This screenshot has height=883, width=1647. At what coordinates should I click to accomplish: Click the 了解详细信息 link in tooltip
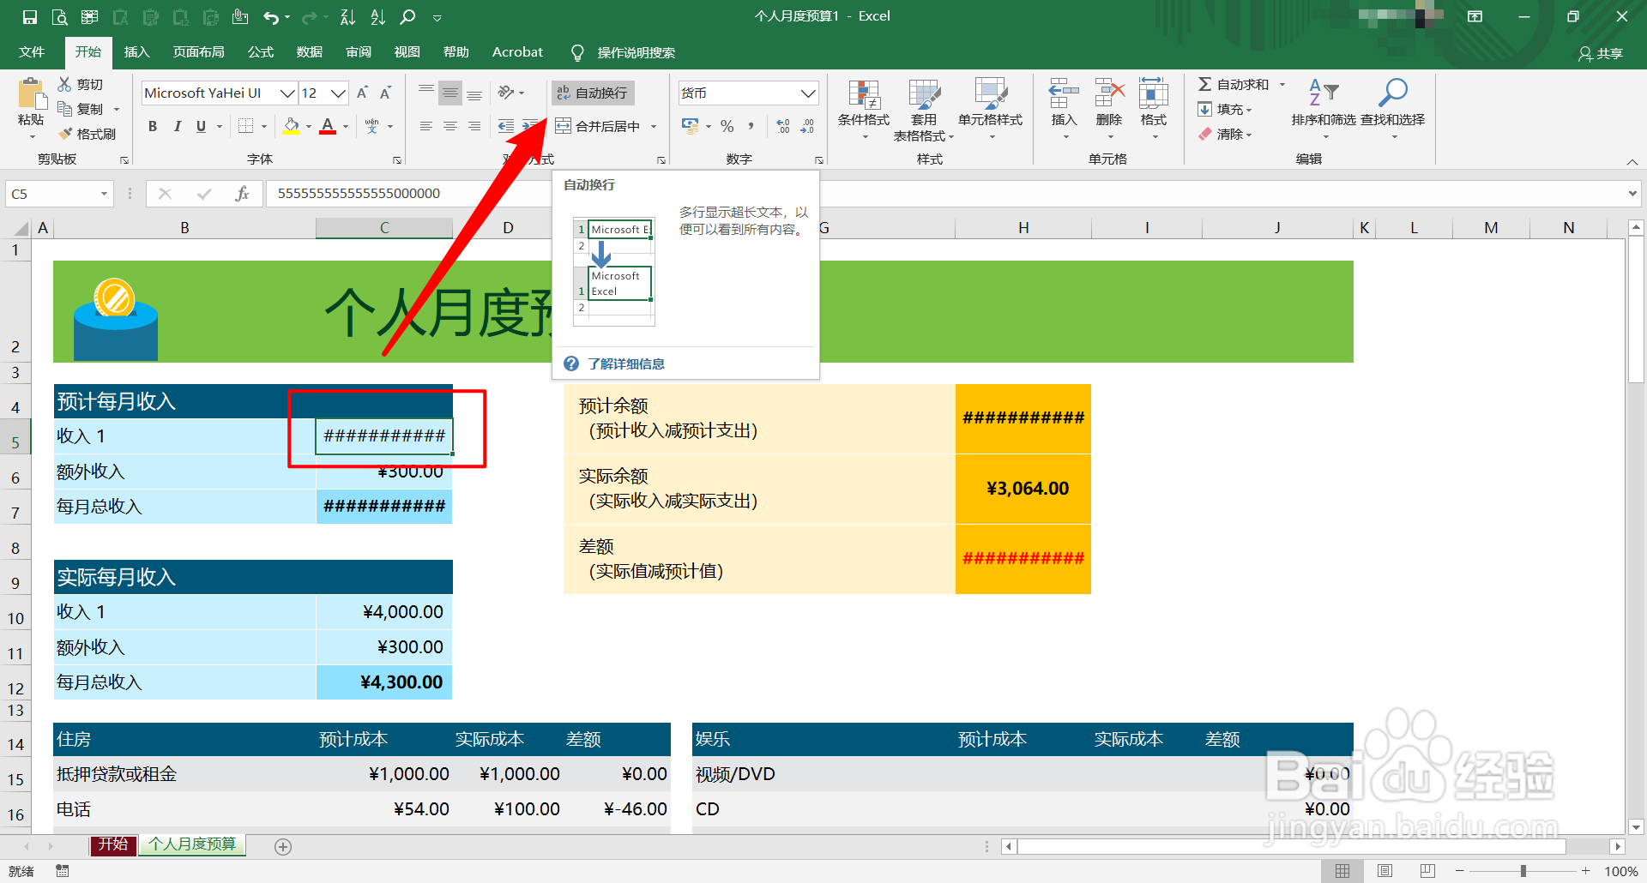[625, 363]
